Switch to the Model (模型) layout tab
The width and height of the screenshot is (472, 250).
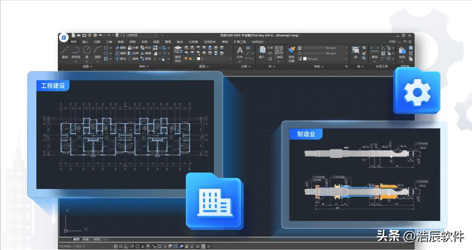click(x=77, y=240)
